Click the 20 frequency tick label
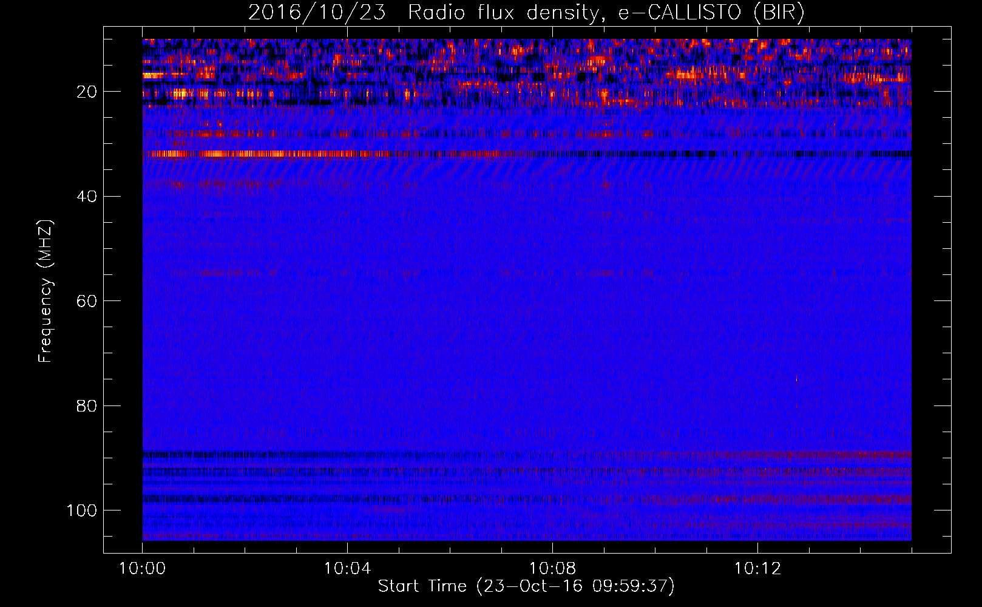 [x=87, y=92]
